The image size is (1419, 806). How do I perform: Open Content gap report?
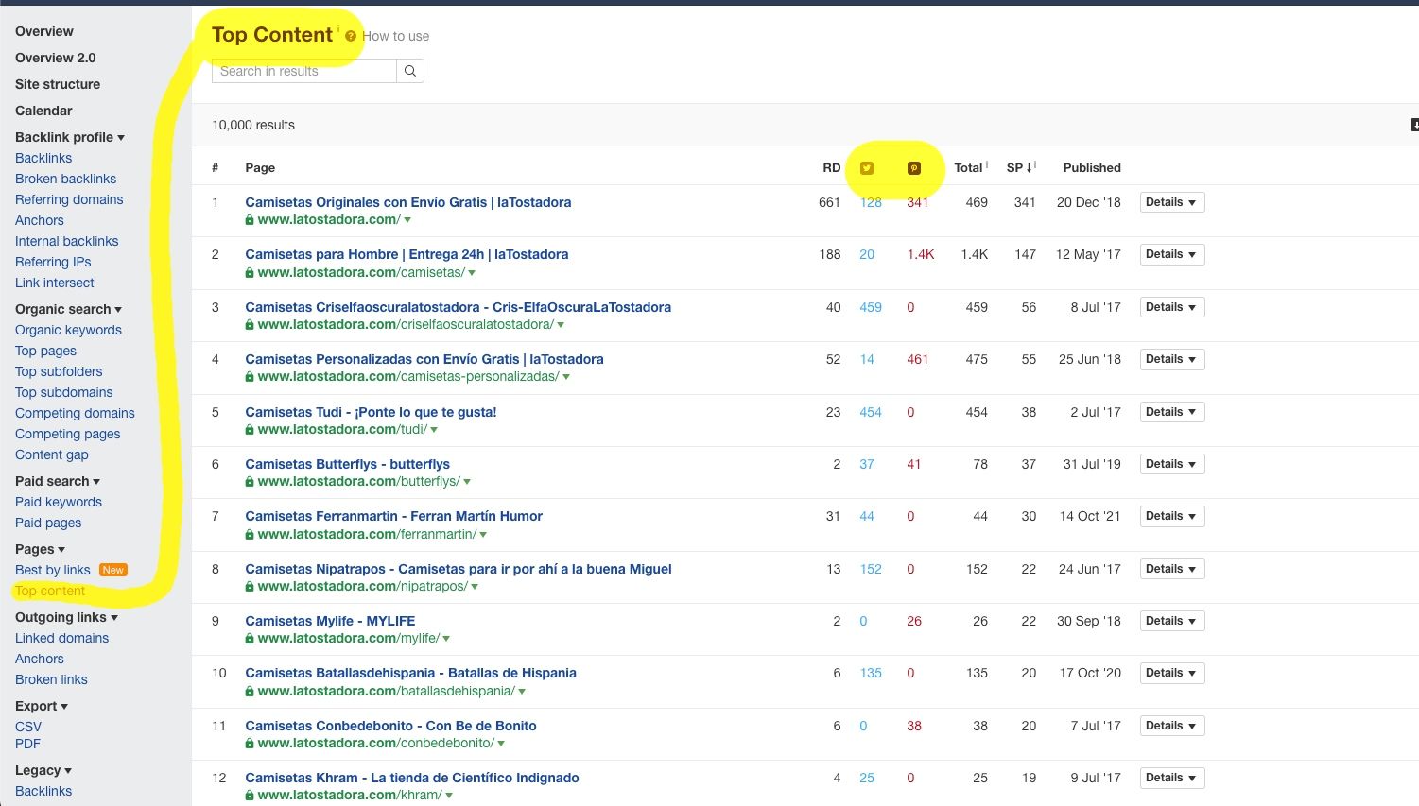(x=52, y=454)
